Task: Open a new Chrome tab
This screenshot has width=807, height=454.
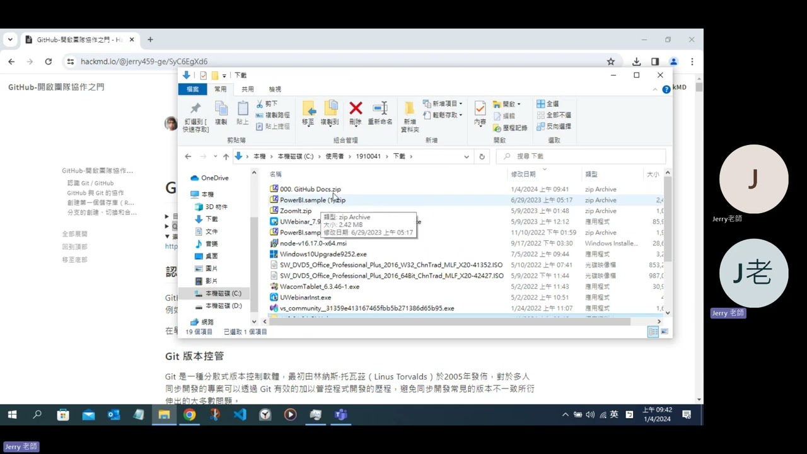Action: (x=150, y=40)
